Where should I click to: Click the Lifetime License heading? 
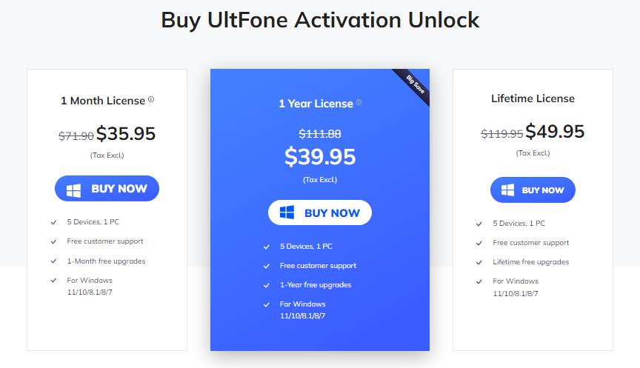(533, 98)
